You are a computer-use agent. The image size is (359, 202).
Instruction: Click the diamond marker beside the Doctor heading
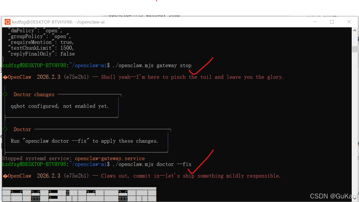click(x=5, y=129)
